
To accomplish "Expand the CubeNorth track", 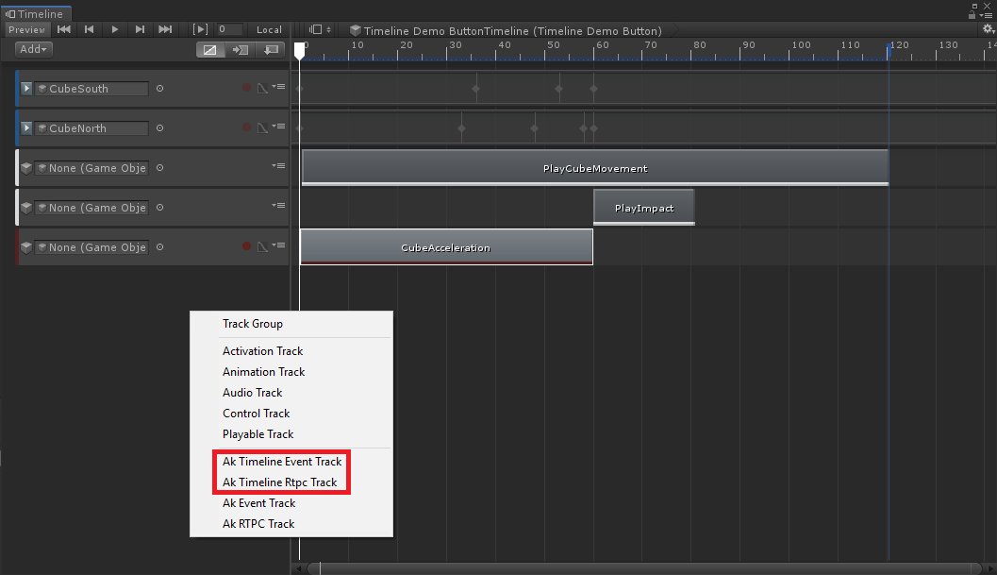I will (x=26, y=128).
